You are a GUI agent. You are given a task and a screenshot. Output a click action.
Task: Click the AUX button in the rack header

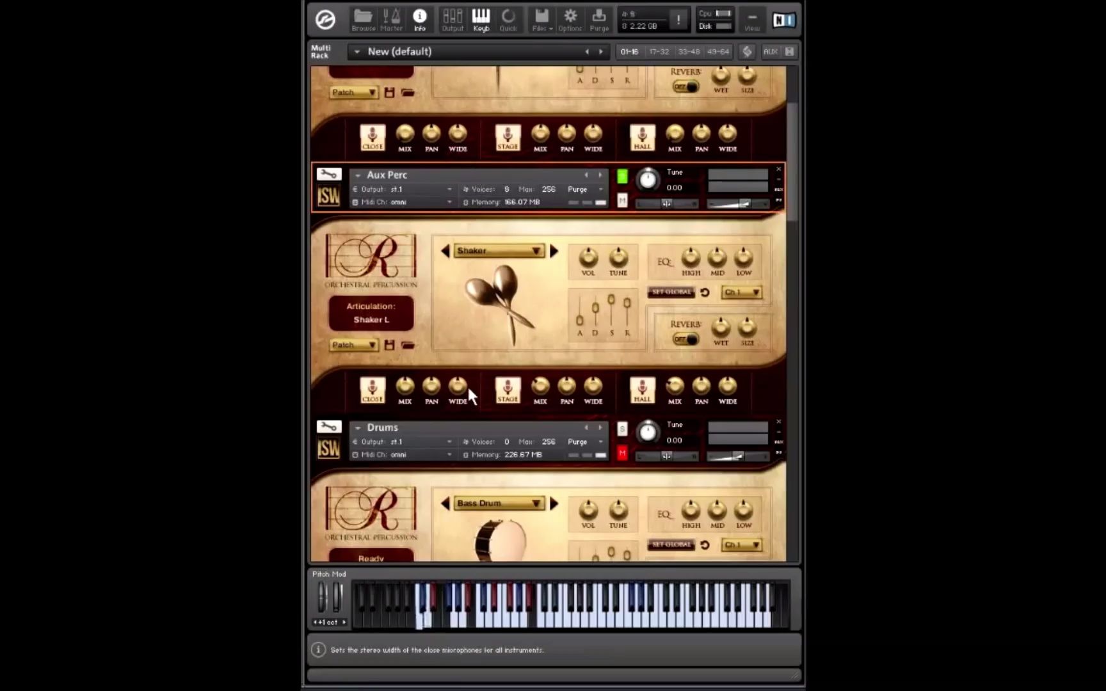point(770,51)
